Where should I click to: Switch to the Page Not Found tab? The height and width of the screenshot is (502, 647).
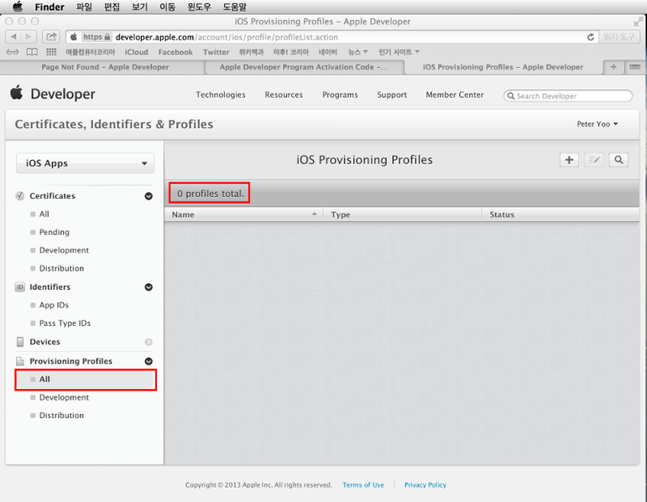tap(105, 67)
